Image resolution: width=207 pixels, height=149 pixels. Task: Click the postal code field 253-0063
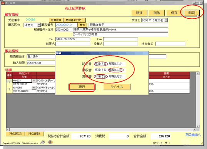tap(64, 30)
